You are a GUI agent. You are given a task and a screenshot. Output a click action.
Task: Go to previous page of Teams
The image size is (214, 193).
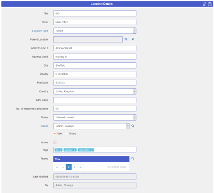[63, 167]
